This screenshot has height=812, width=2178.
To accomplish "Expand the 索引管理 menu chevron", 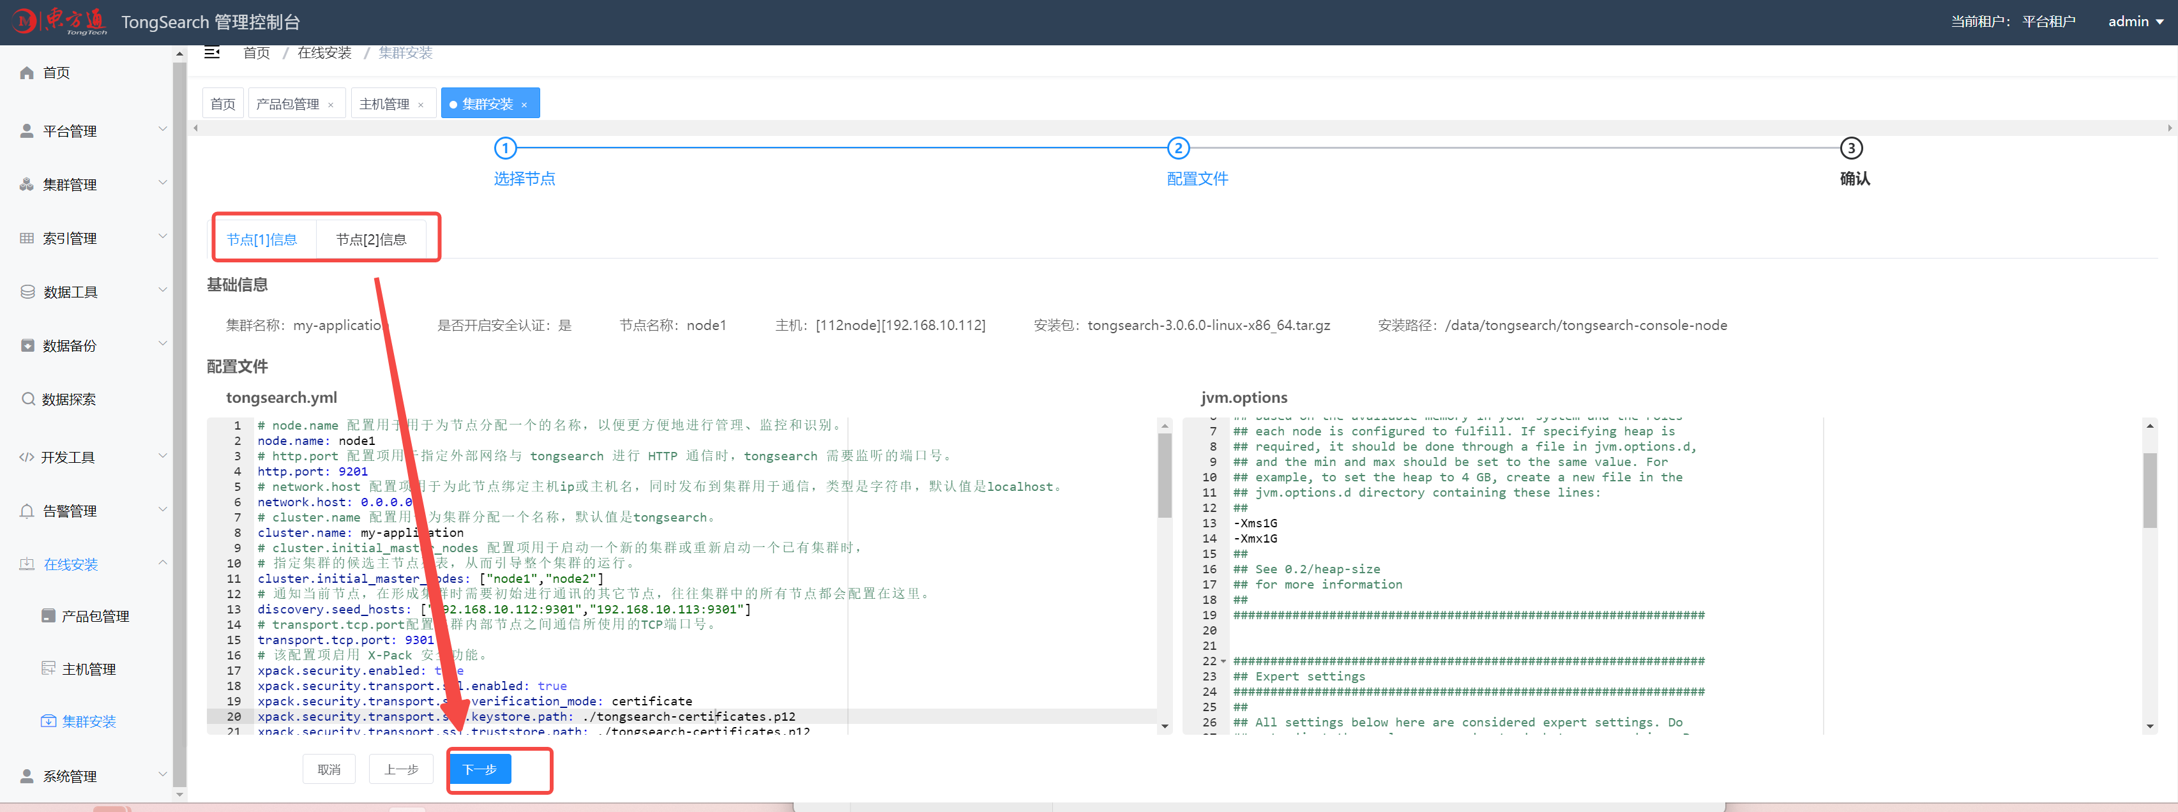I will tap(162, 237).
